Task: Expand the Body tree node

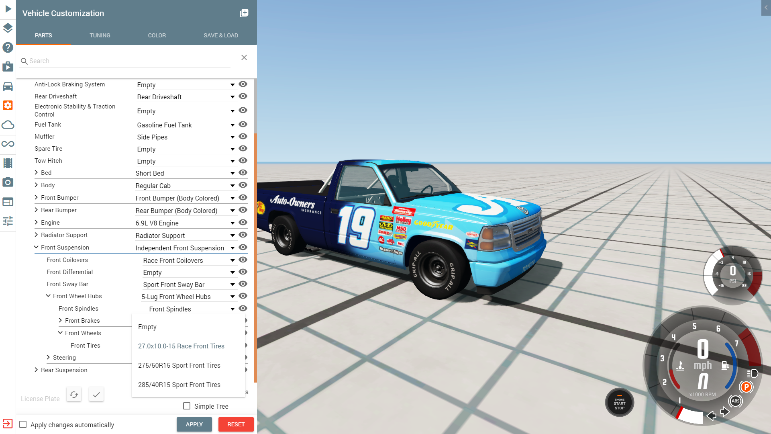Action: pos(36,185)
